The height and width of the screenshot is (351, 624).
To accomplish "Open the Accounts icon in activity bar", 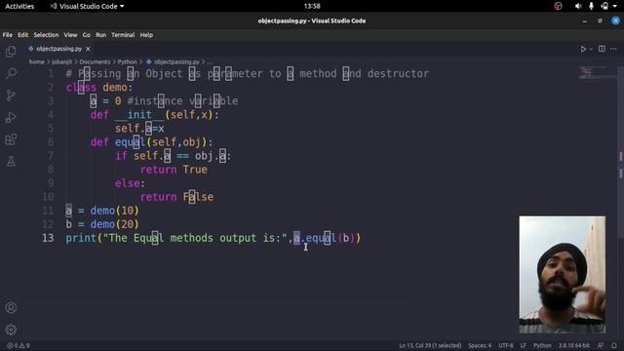I will click(x=11, y=308).
